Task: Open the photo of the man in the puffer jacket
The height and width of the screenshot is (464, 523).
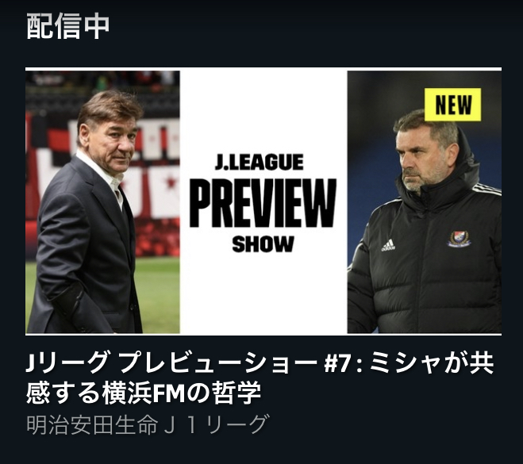Action: (x=425, y=202)
